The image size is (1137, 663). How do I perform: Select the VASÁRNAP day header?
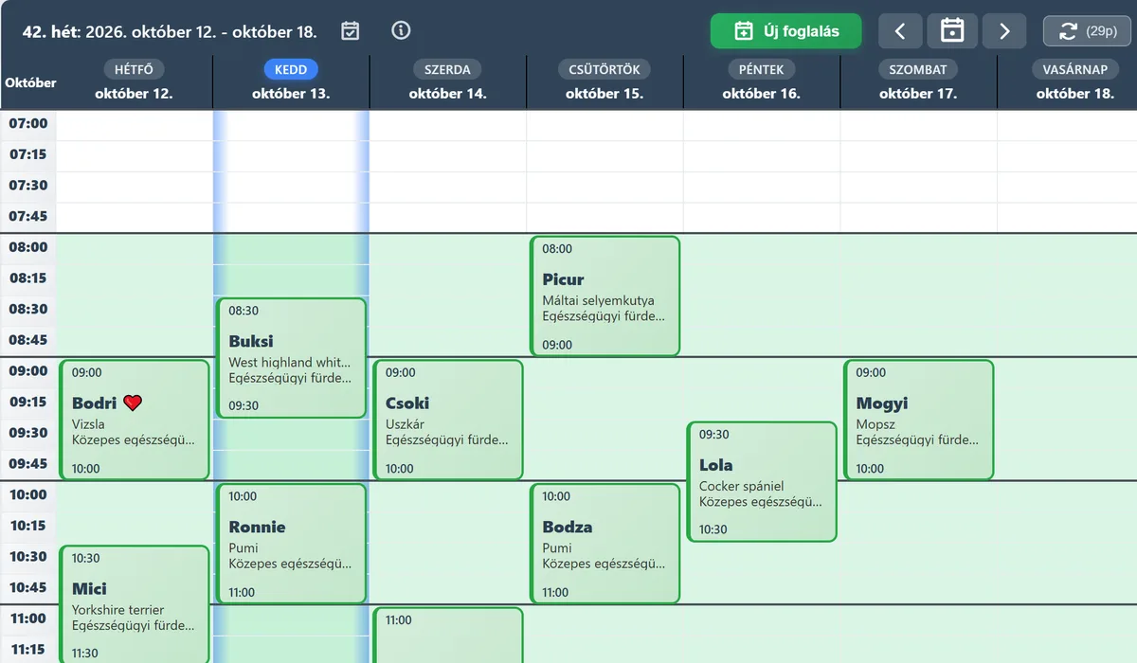pos(1075,69)
